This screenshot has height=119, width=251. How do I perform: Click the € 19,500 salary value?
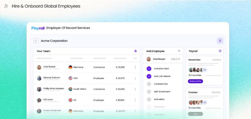pyautogui.click(x=120, y=67)
